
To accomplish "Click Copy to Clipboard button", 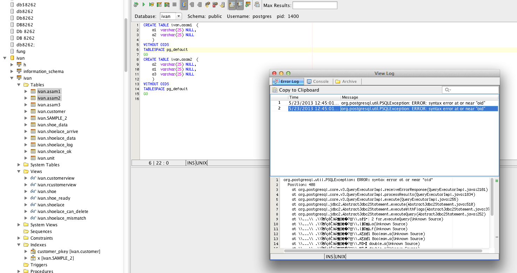I will pos(296,90).
